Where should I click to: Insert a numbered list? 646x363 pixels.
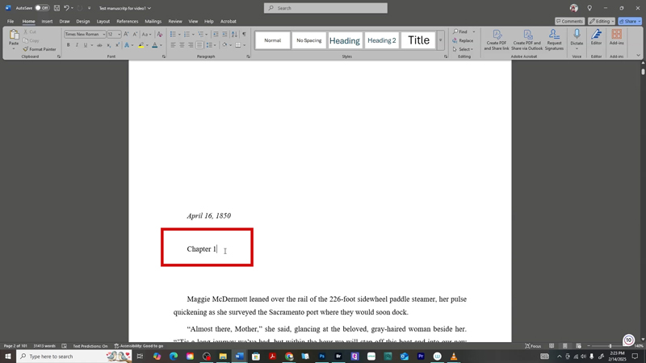(187, 34)
